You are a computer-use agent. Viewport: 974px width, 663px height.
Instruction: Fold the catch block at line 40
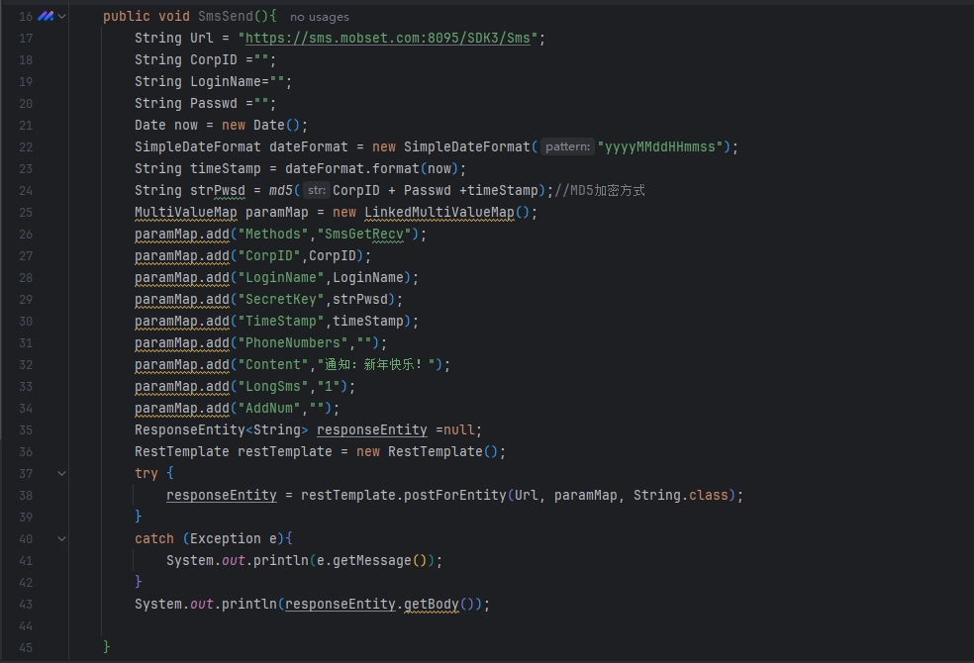(62, 539)
